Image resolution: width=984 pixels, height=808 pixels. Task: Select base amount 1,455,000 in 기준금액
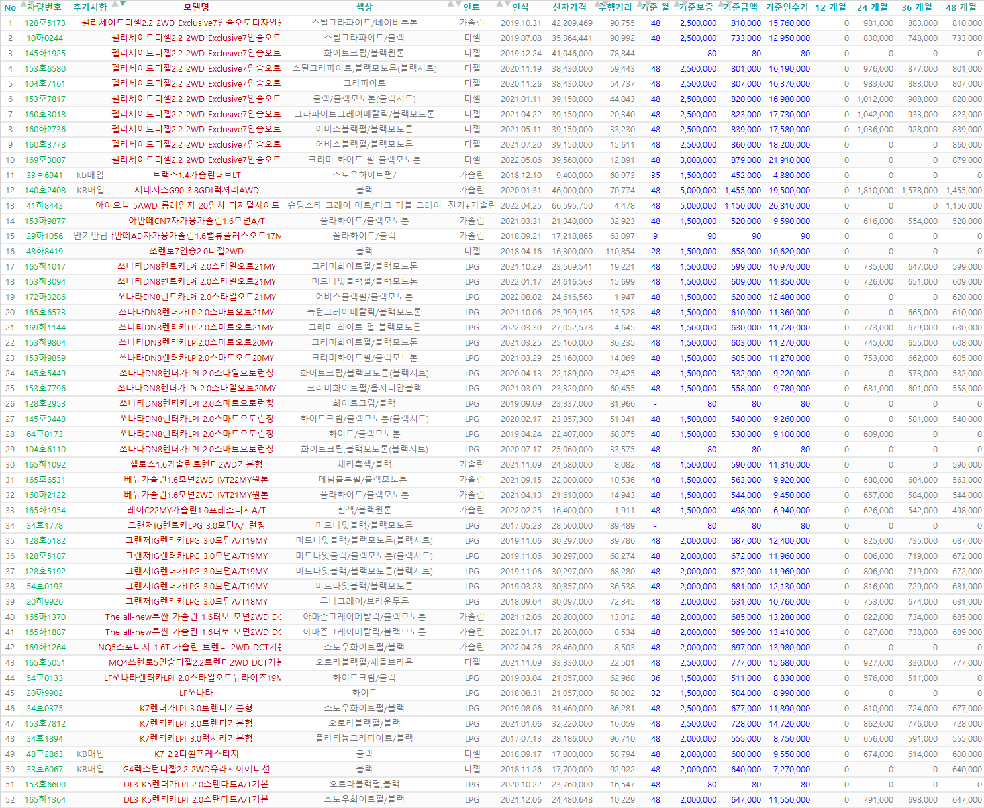coord(743,190)
